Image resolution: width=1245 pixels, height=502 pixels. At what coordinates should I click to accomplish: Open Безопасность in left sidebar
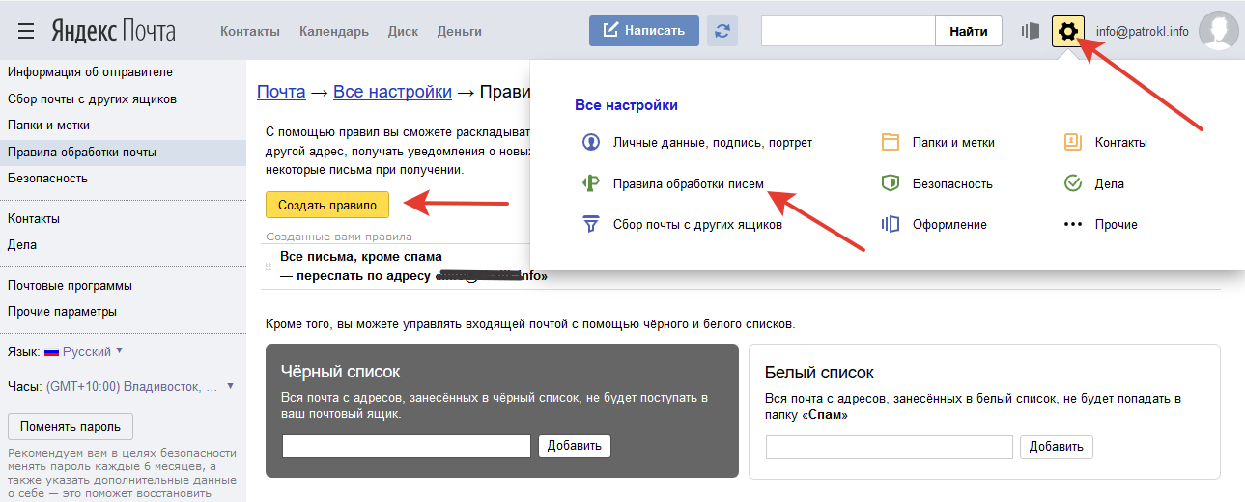(47, 179)
